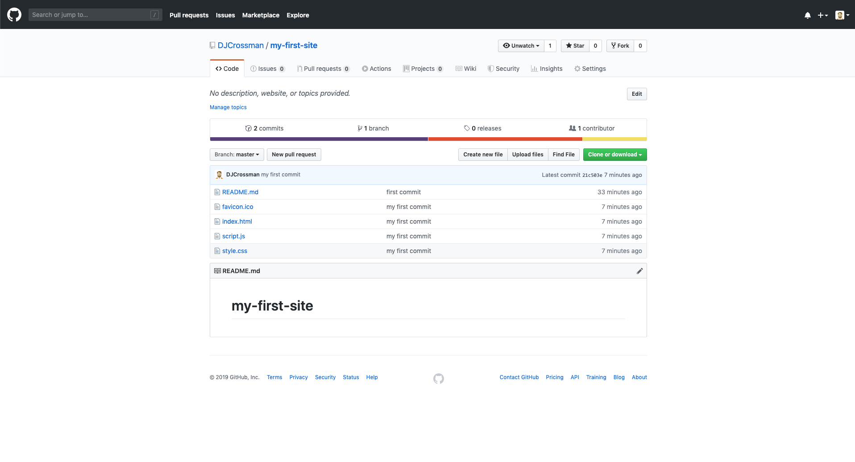Click Pull requests in top navigation
Image resolution: width=855 pixels, height=462 pixels.
pos(189,15)
